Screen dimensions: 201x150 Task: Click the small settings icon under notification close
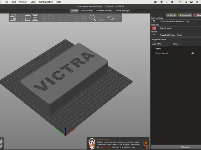(147, 147)
